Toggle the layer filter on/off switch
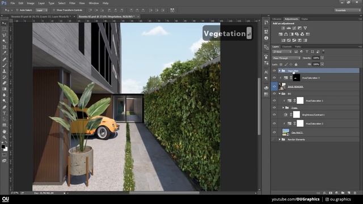The height and width of the screenshot is (204, 363). (x=323, y=52)
